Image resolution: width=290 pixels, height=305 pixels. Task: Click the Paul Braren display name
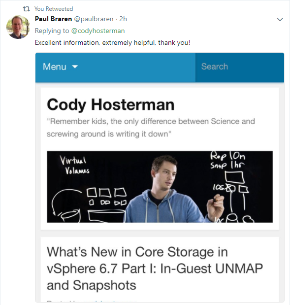(54, 19)
